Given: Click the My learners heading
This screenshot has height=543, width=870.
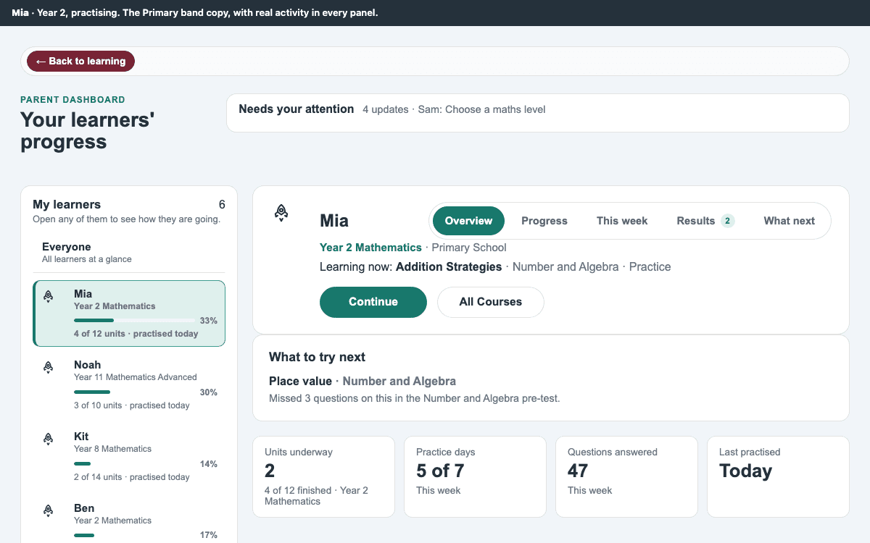Looking at the screenshot, I should [x=67, y=205].
